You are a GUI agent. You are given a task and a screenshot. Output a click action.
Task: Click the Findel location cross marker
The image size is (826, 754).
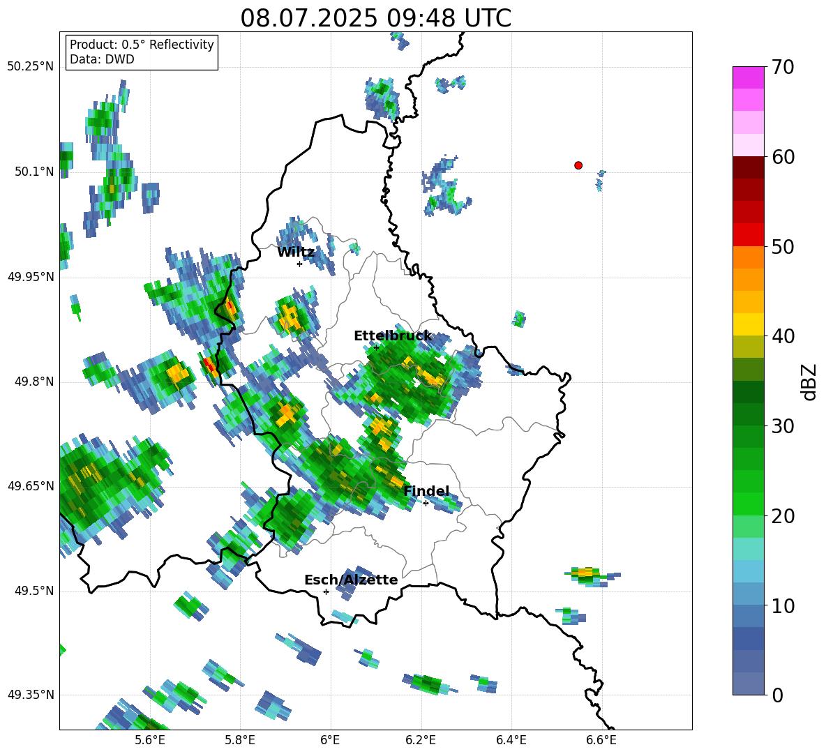(x=426, y=504)
